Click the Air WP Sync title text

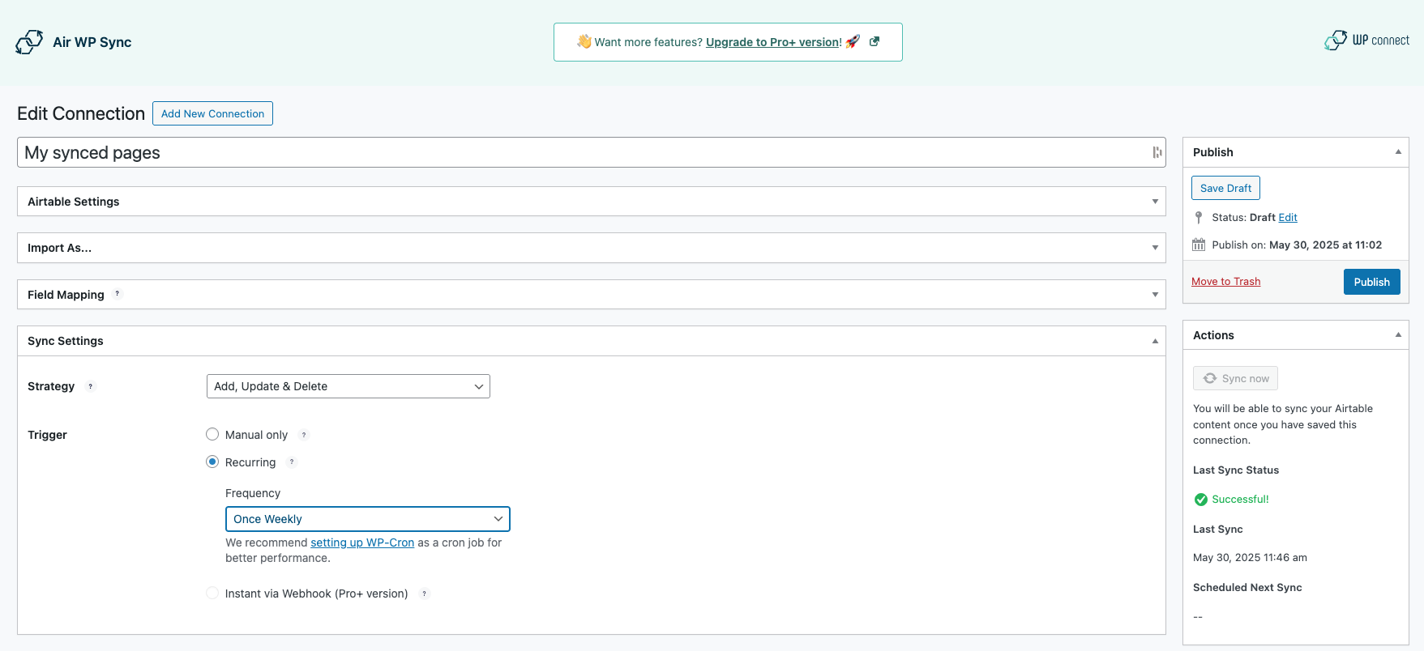92,42
